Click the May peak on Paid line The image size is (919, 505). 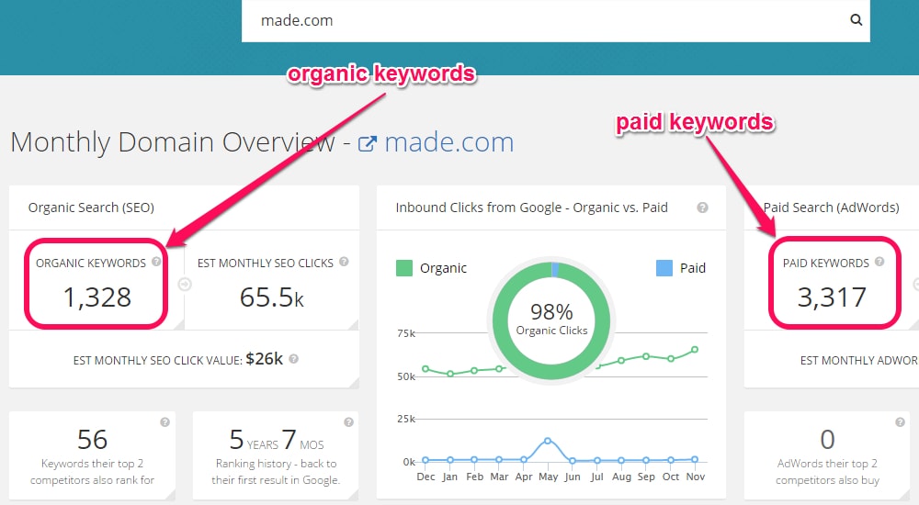pos(548,441)
